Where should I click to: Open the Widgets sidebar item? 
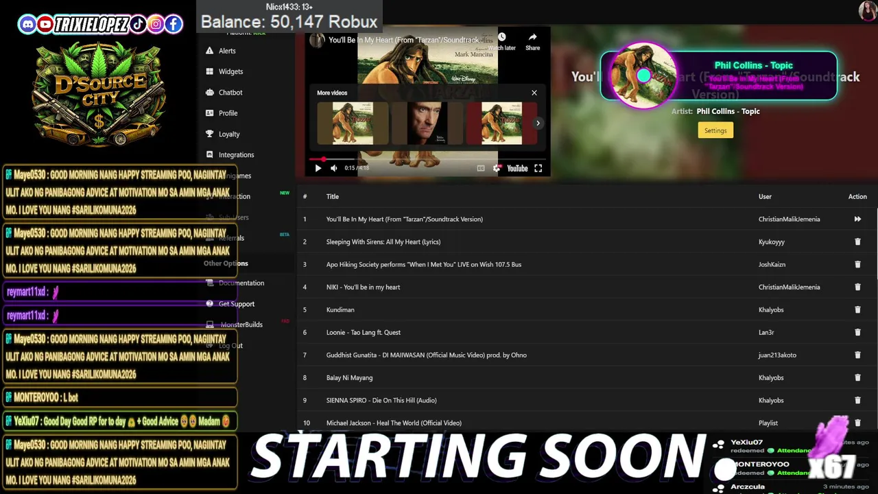230,71
